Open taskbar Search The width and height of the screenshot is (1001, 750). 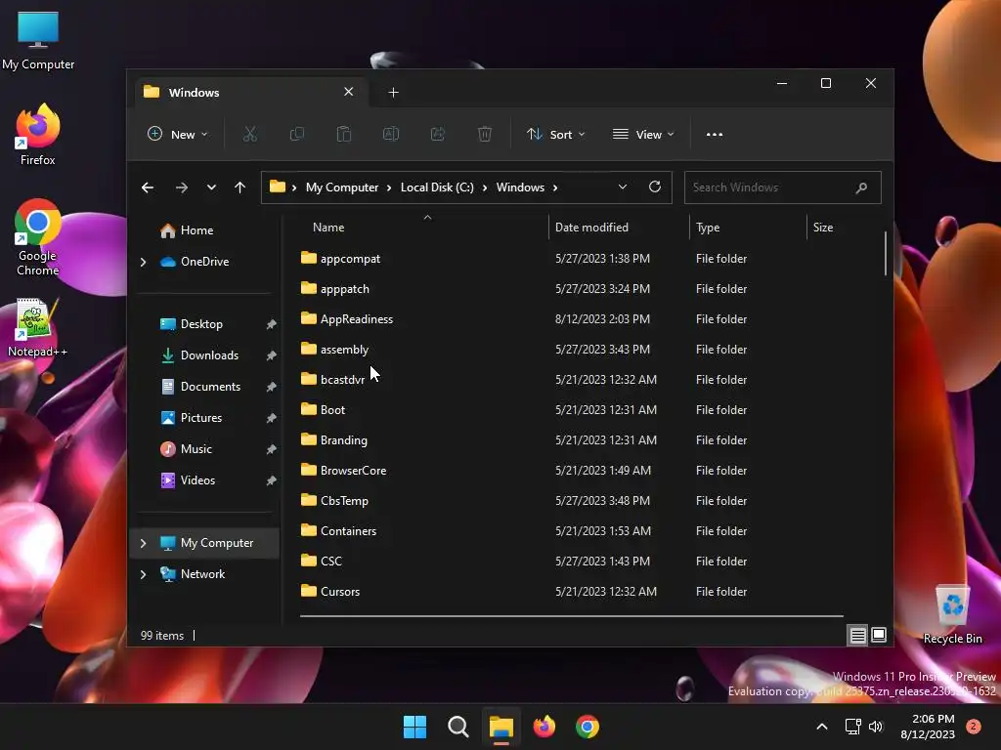point(457,727)
